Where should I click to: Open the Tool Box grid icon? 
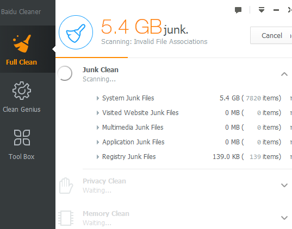22,137
